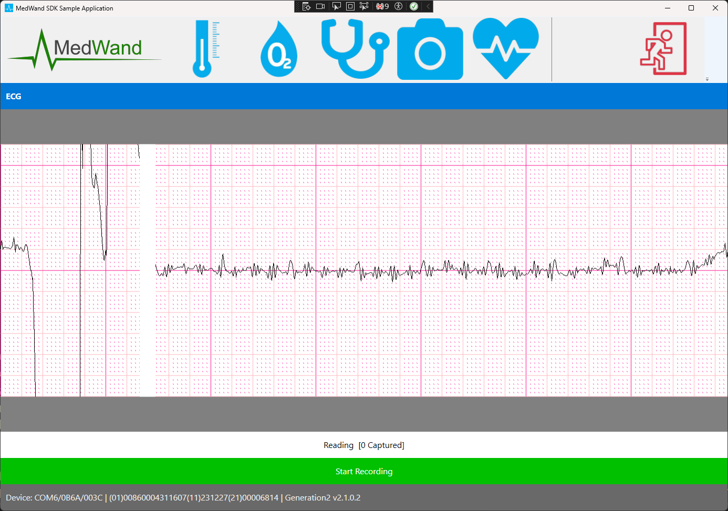Click the blue ECG header bar
This screenshot has height=511, width=728.
[x=364, y=96]
